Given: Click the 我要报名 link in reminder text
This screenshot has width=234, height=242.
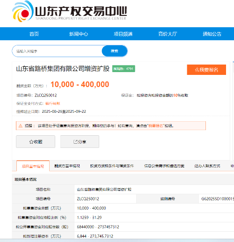Looking at the screenshot, I should (x=155, y=126).
